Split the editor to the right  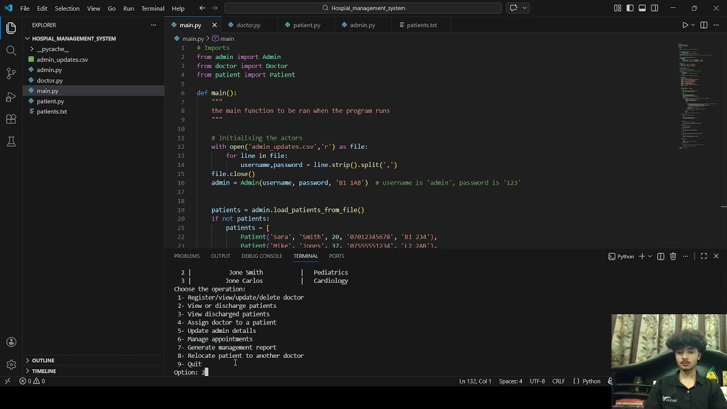coord(704,25)
